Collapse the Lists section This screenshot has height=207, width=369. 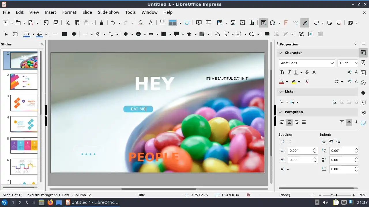(280, 91)
